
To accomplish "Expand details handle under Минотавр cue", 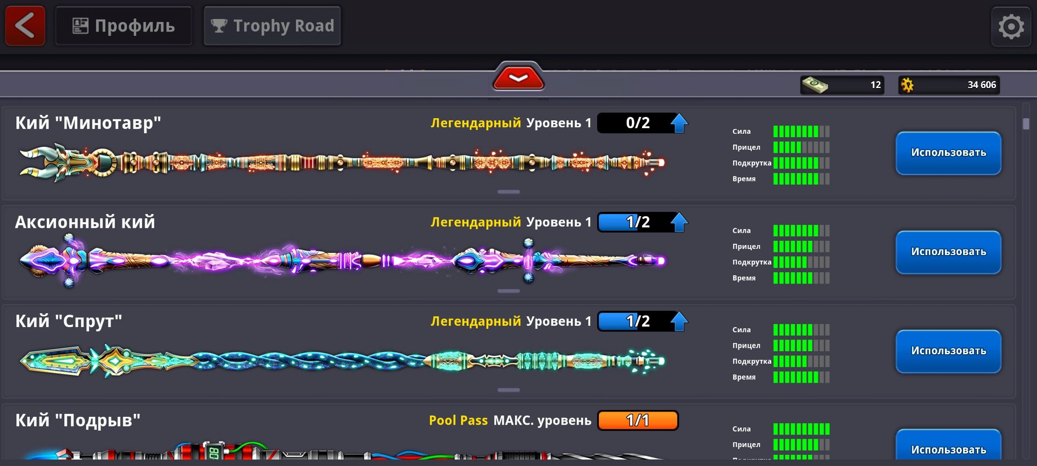I will coord(509,192).
